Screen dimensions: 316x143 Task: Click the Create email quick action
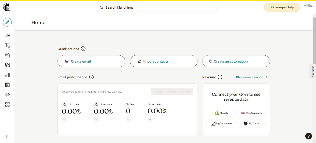91,61
